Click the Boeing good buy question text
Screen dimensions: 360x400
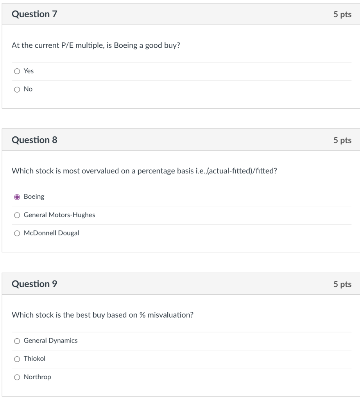[96, 45]
